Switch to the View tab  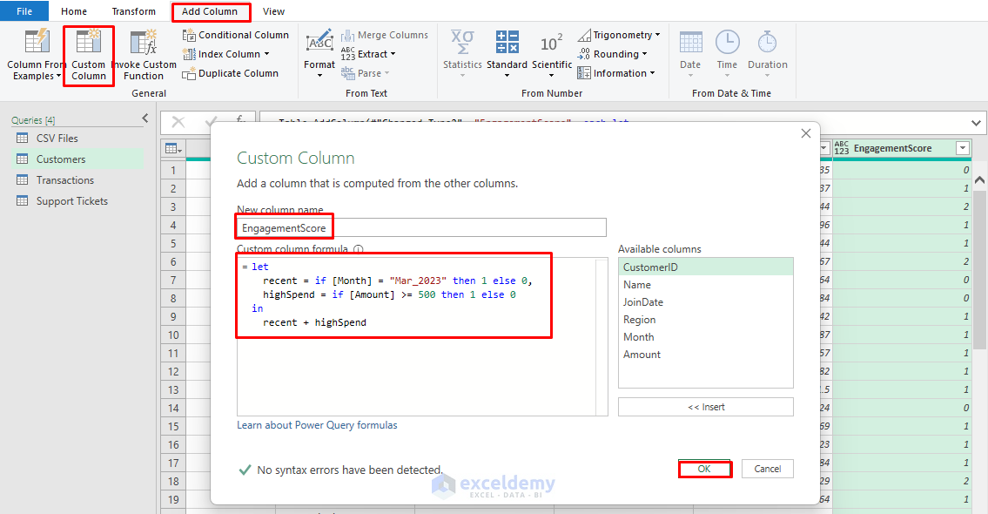(273, 11)
